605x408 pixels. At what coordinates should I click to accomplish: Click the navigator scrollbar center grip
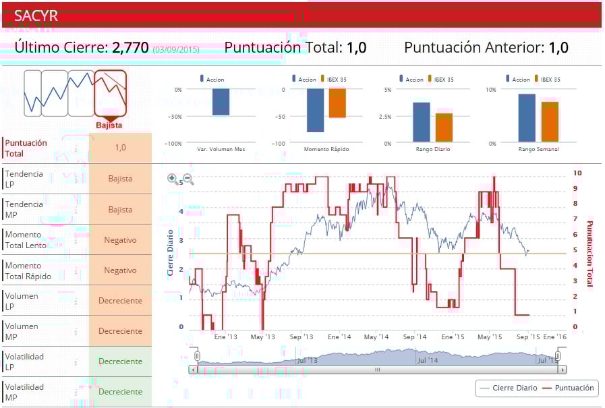[377, 370]
